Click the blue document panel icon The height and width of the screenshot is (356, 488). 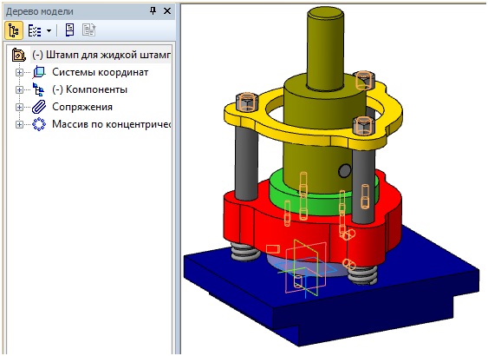click(69, 30)
